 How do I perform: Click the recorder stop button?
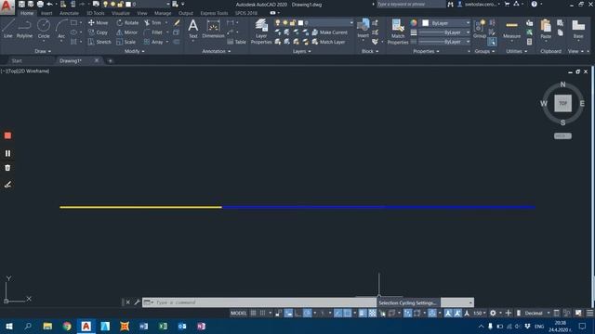7,135
